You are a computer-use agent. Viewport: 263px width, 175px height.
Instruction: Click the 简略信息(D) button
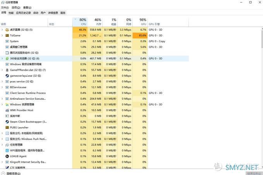click(11, 173)
